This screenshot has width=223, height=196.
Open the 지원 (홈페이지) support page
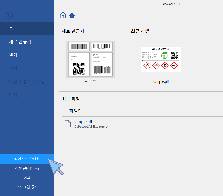(x=27, y=168)
